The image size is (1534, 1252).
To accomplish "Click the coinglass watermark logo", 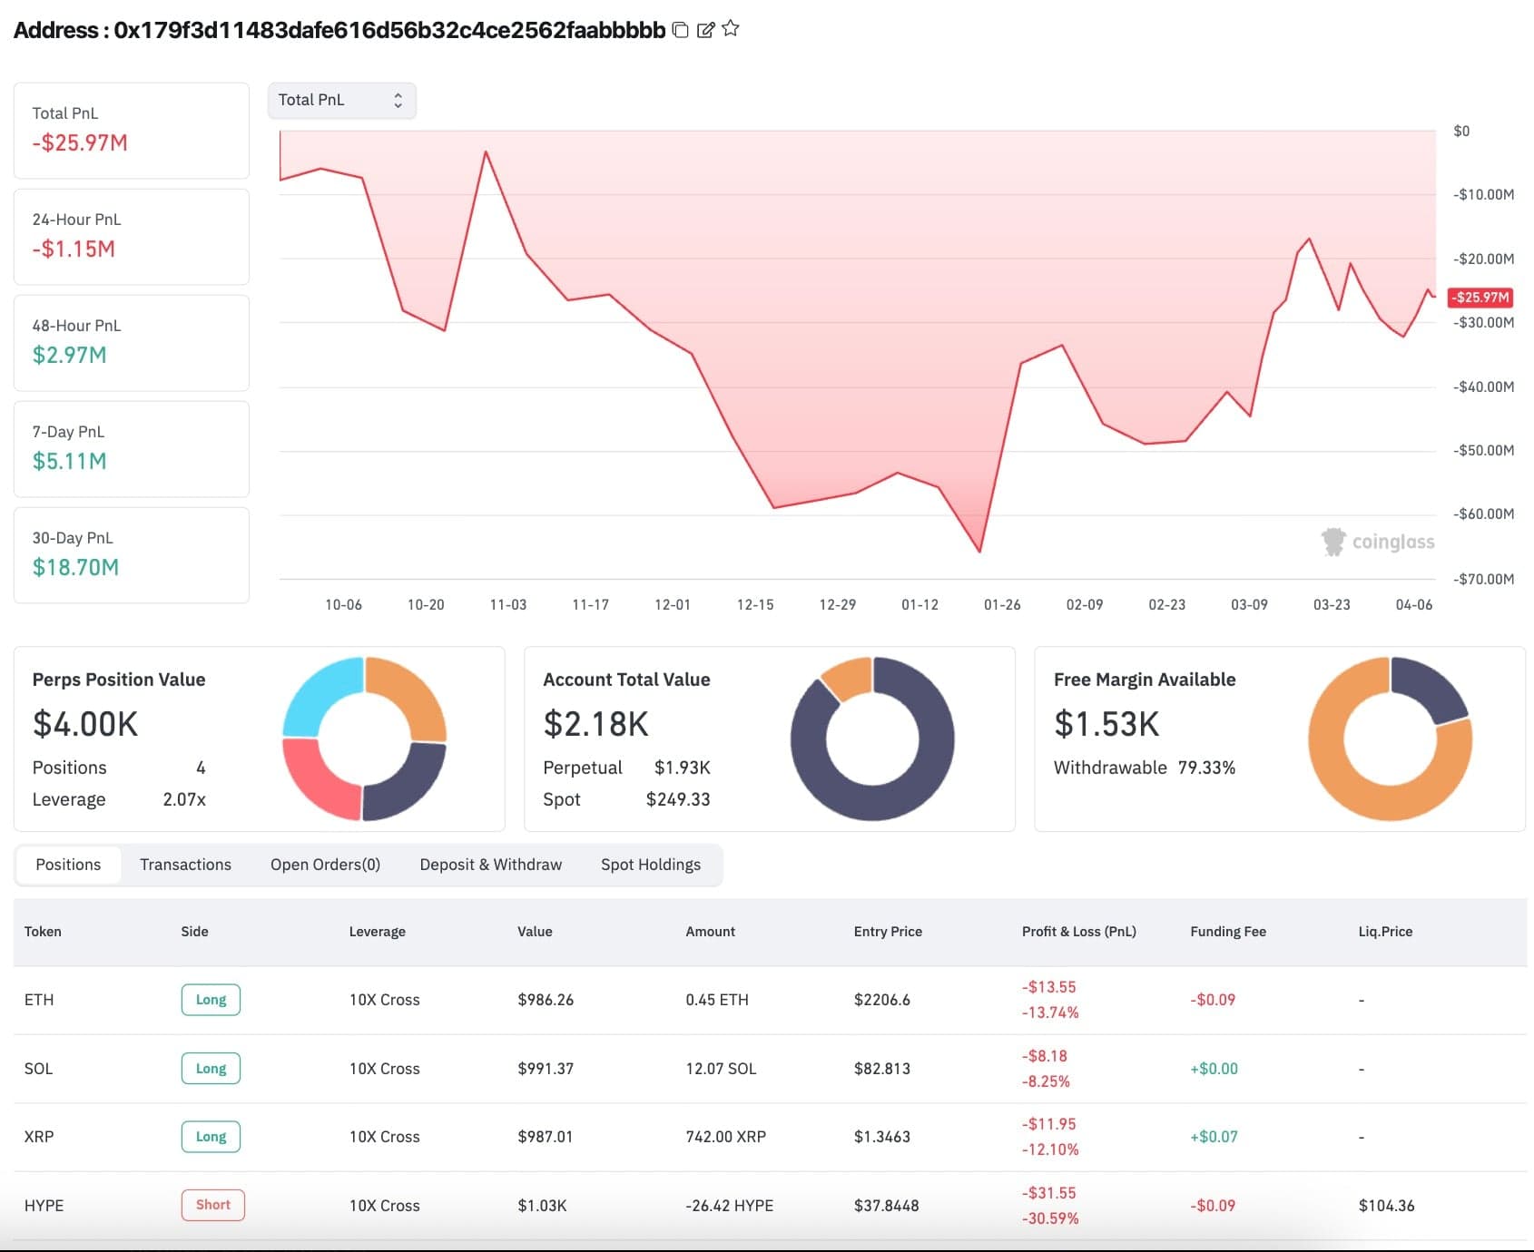I will tap(1378, 542).
